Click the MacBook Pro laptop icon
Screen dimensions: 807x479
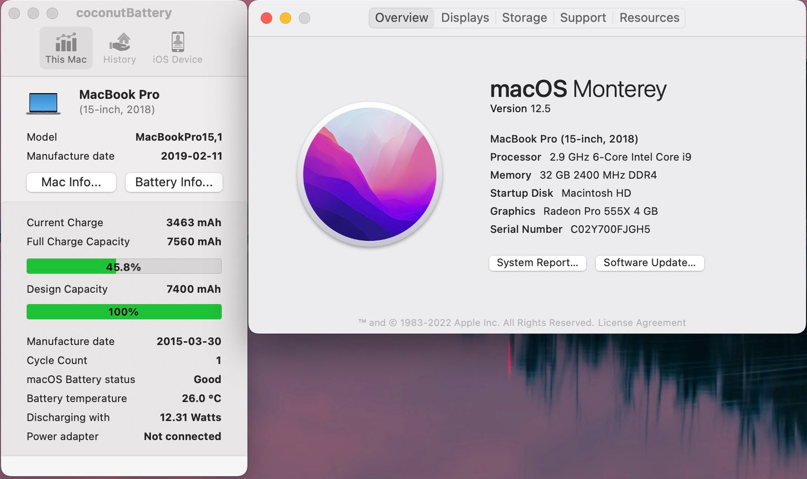click(44, 102)
